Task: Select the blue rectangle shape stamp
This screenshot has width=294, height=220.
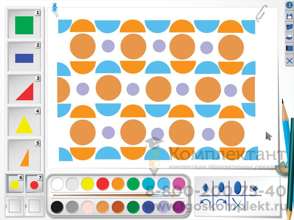Action: click(24, 58)
